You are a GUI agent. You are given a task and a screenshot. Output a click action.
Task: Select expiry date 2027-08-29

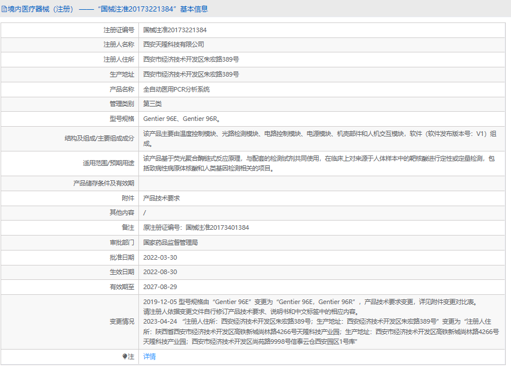160,287
